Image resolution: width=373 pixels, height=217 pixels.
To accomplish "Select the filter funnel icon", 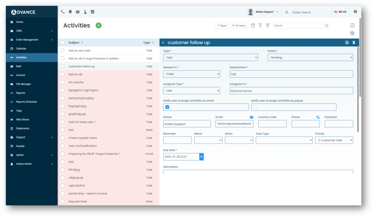I will [260, 25].
